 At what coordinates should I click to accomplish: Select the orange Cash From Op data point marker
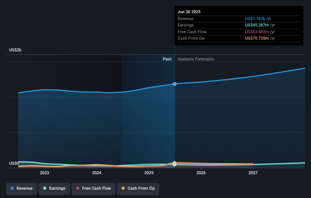coord(174,163)
